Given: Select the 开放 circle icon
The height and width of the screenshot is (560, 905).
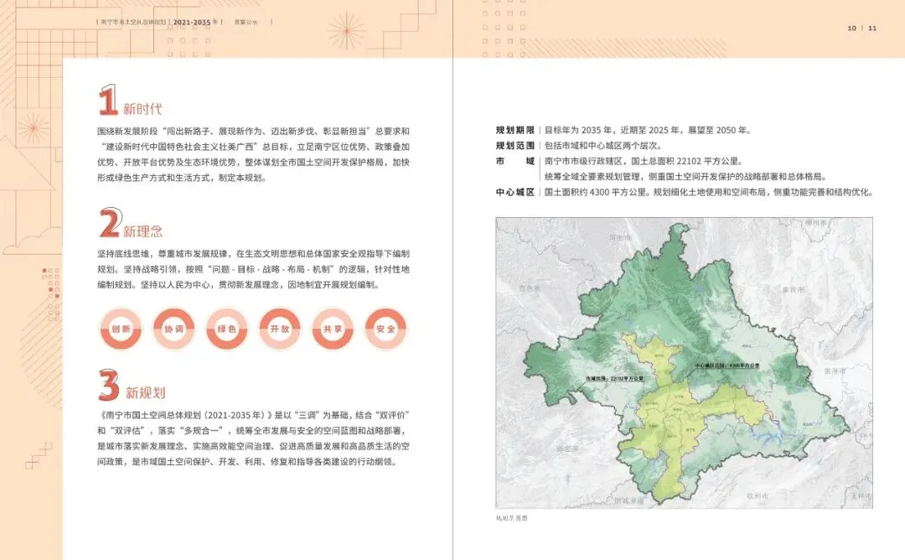Looking at the screenshot, I should (x=280, y=329).
